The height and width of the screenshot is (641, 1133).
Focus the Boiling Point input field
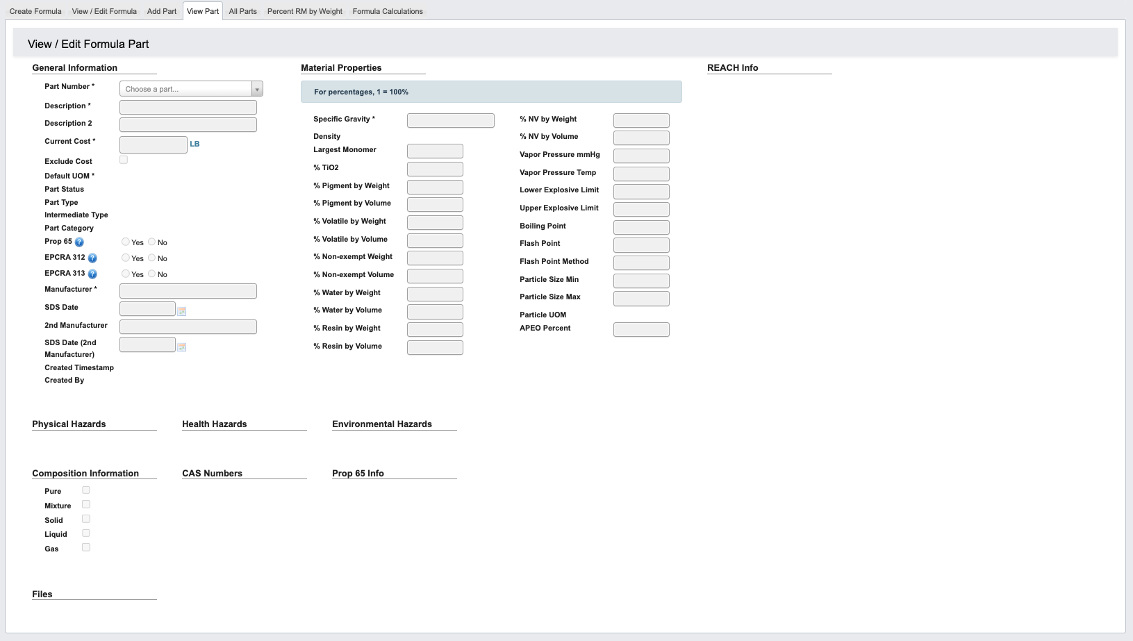641,227
